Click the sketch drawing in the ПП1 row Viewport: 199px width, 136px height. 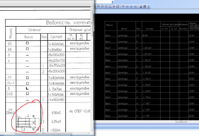[x=28, y=122]
